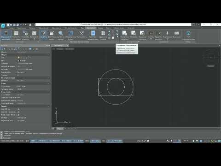The width and height of the screenshot is (221, 166).
Task: Open the Главная ribbon tab
Action: tap(11, 28)
